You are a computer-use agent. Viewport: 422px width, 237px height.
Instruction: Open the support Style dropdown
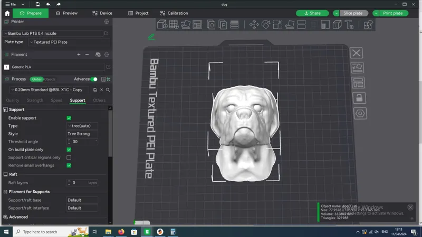(82, 134)
